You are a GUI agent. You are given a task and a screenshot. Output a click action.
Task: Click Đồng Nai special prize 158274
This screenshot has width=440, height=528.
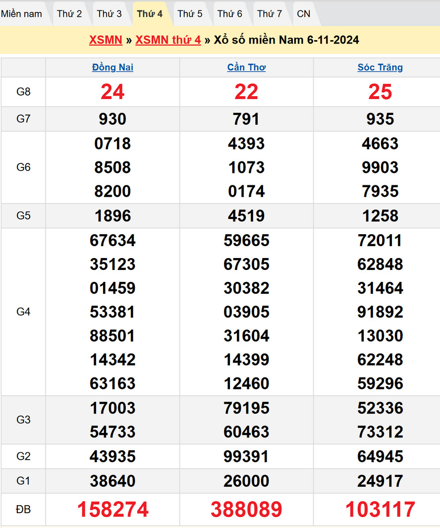pyautogui.click(x=112, y=509)
